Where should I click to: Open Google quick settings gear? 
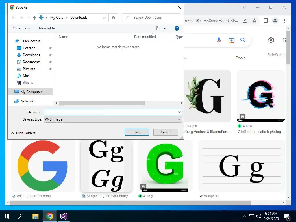point(271,40)
